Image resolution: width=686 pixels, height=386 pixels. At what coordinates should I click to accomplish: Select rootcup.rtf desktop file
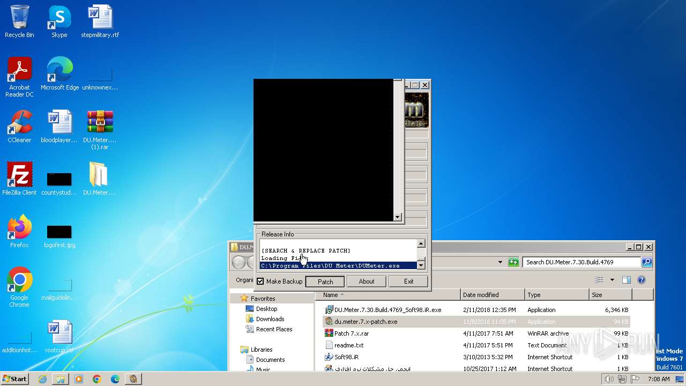point(59,337)
